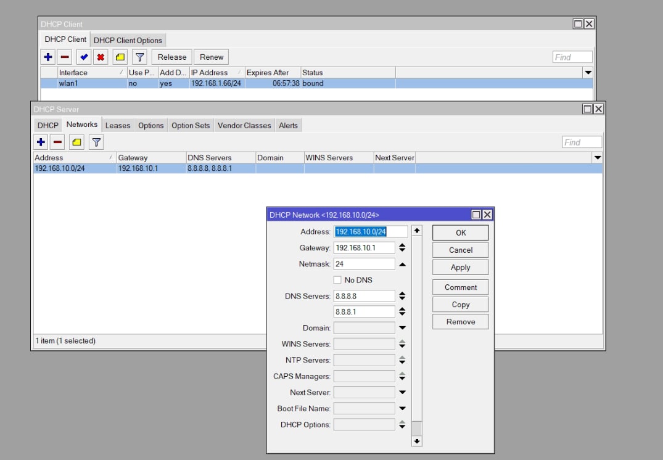The height and width of the screenshot is (460, 663).
Task: Click the Remove button in dialog
Action: click(461, 322)
